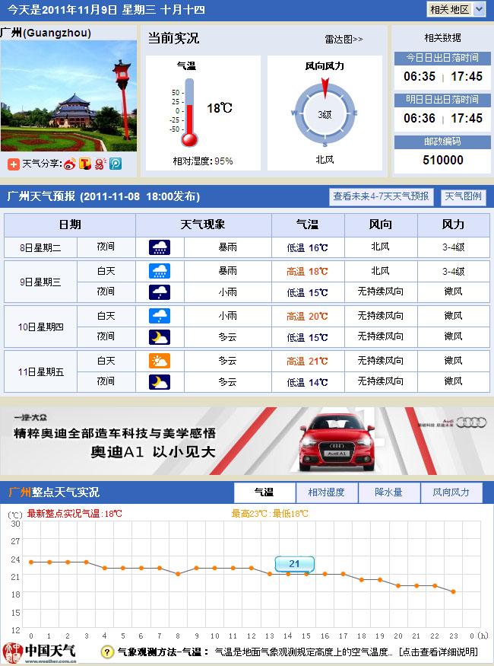
Task: Share via the Sohu Weibo icon
Action: coord(100,164)
